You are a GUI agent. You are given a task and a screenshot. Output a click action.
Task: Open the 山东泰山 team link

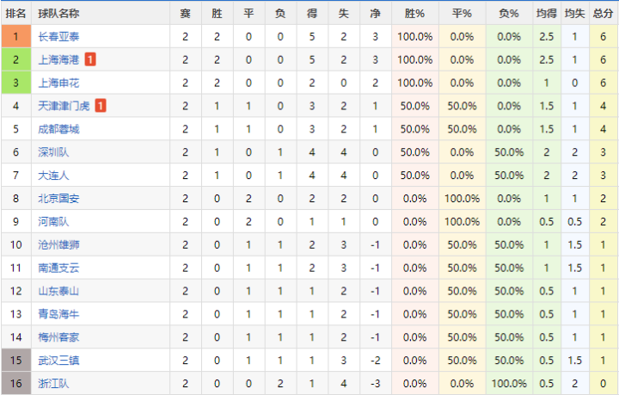[x=58, y=291]
